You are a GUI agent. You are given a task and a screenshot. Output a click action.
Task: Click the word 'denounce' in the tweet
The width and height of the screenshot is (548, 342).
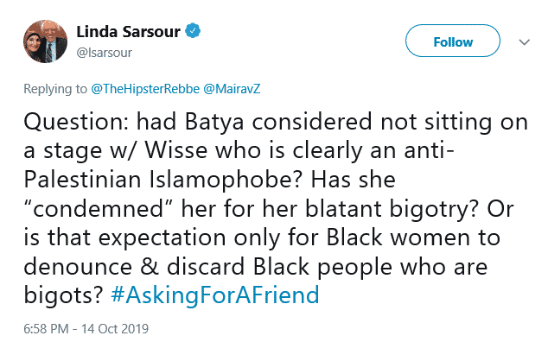click(78, 267)
